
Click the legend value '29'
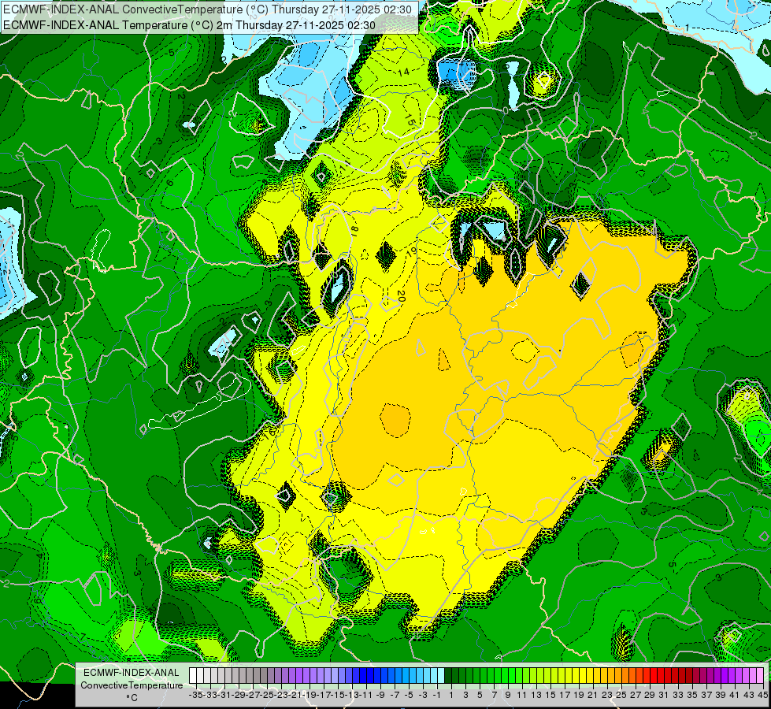(x=650, y=695)
